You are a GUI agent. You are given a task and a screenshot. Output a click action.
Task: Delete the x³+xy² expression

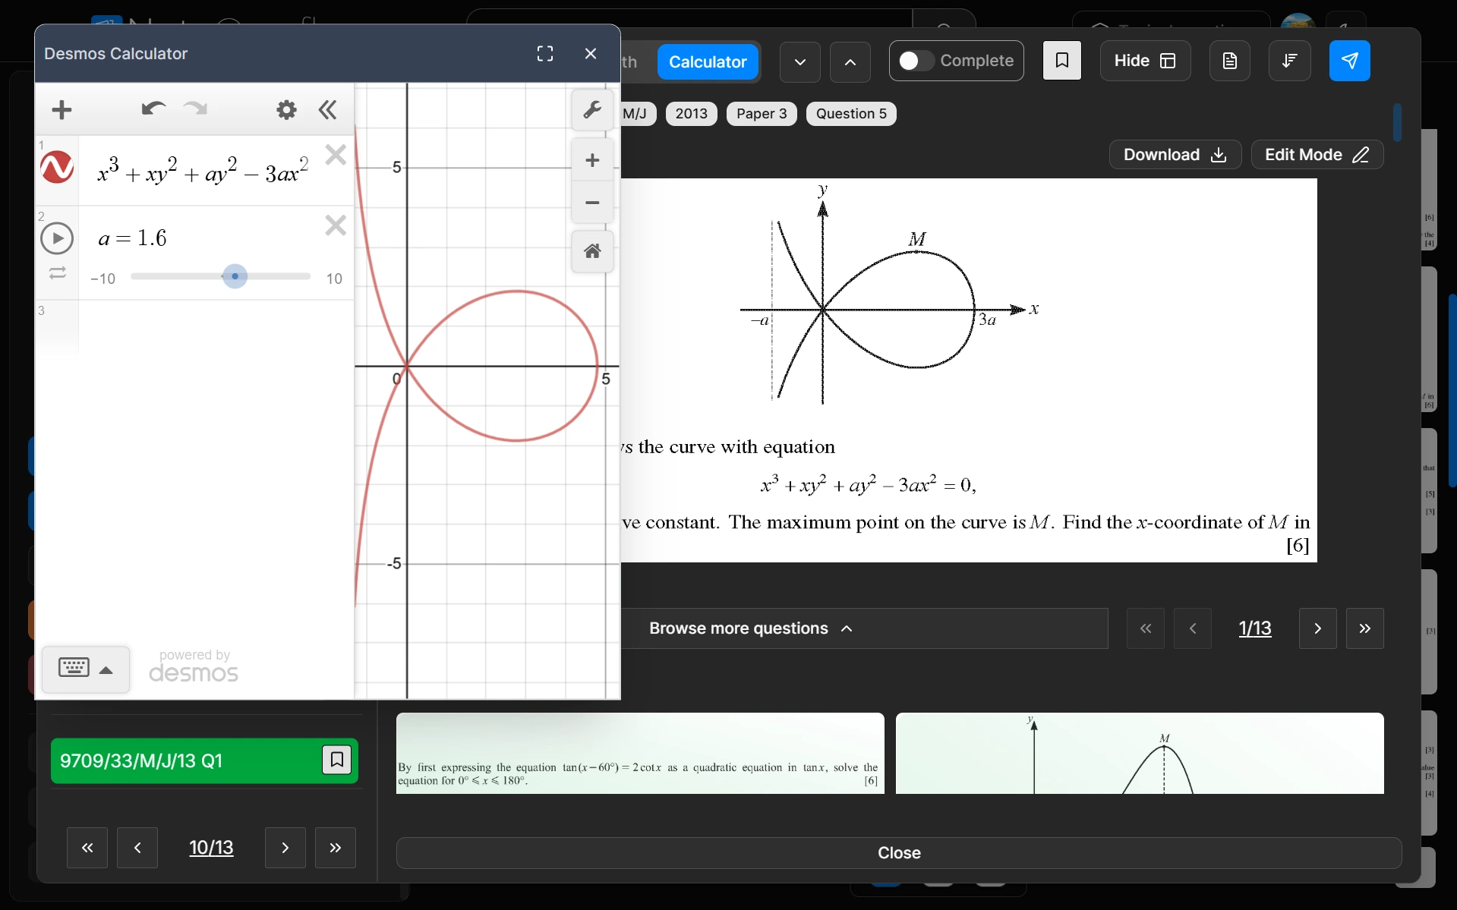point(336,155)
